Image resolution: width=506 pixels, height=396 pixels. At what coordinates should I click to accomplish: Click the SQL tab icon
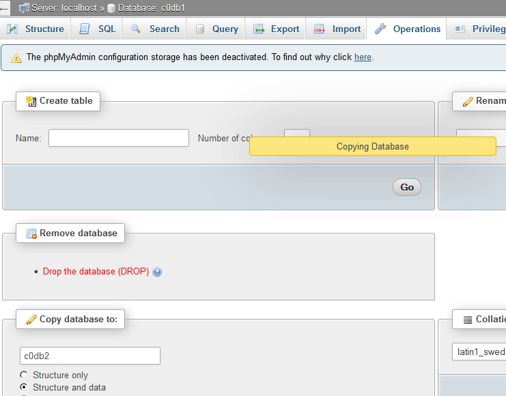[85, 29]
